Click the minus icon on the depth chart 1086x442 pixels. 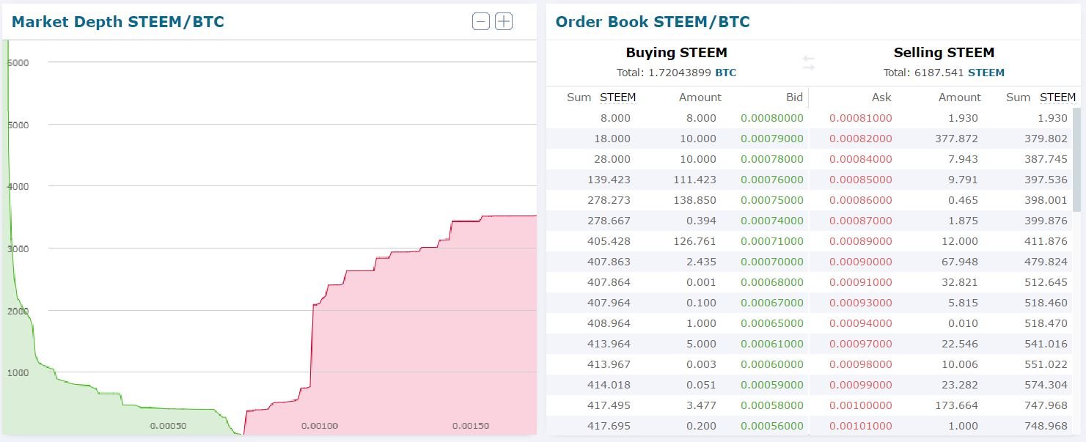coord(480,21)
